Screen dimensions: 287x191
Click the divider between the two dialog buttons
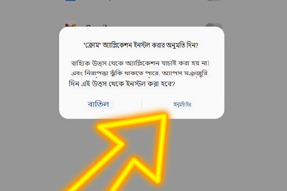[142, 104]
